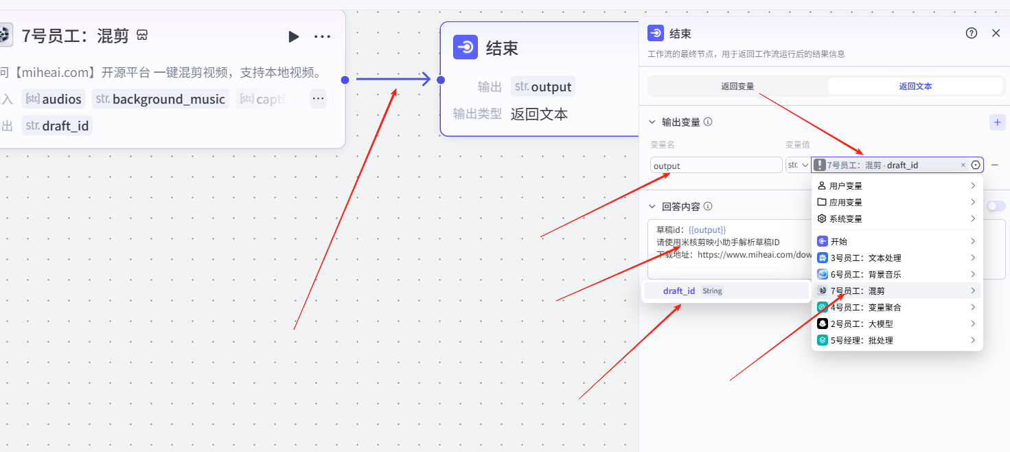Collapse the 输出变量 section
The width and height of the screenshot is (1010, 452).
652,122
